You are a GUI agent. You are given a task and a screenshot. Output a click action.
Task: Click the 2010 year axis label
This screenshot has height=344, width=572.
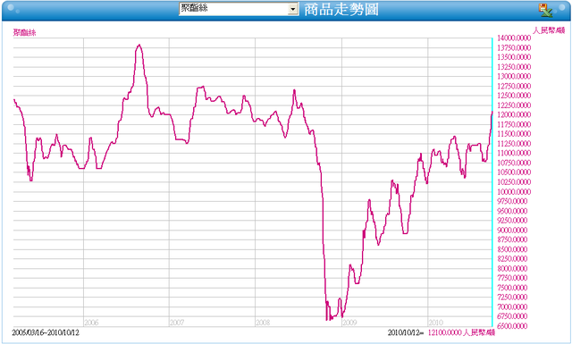tap(435, 323)
